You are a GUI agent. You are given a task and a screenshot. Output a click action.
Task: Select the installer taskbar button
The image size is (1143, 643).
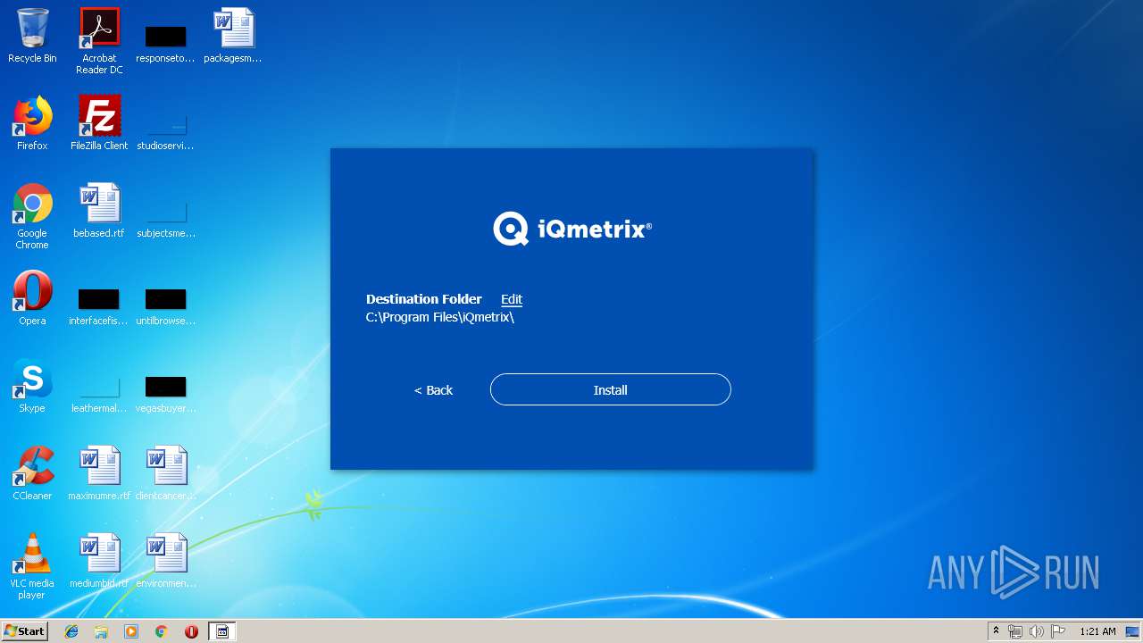[x=222, y=631]
